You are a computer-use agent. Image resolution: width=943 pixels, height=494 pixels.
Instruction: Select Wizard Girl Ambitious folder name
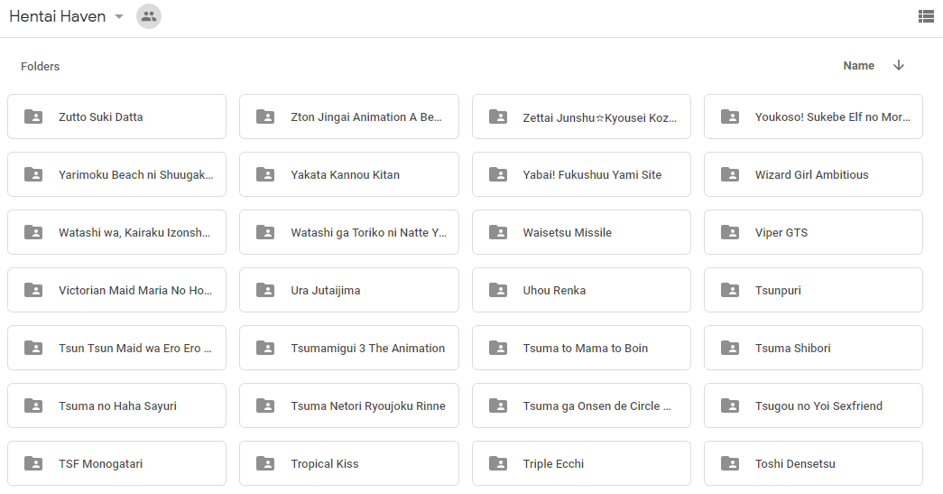tap(812, 175)
